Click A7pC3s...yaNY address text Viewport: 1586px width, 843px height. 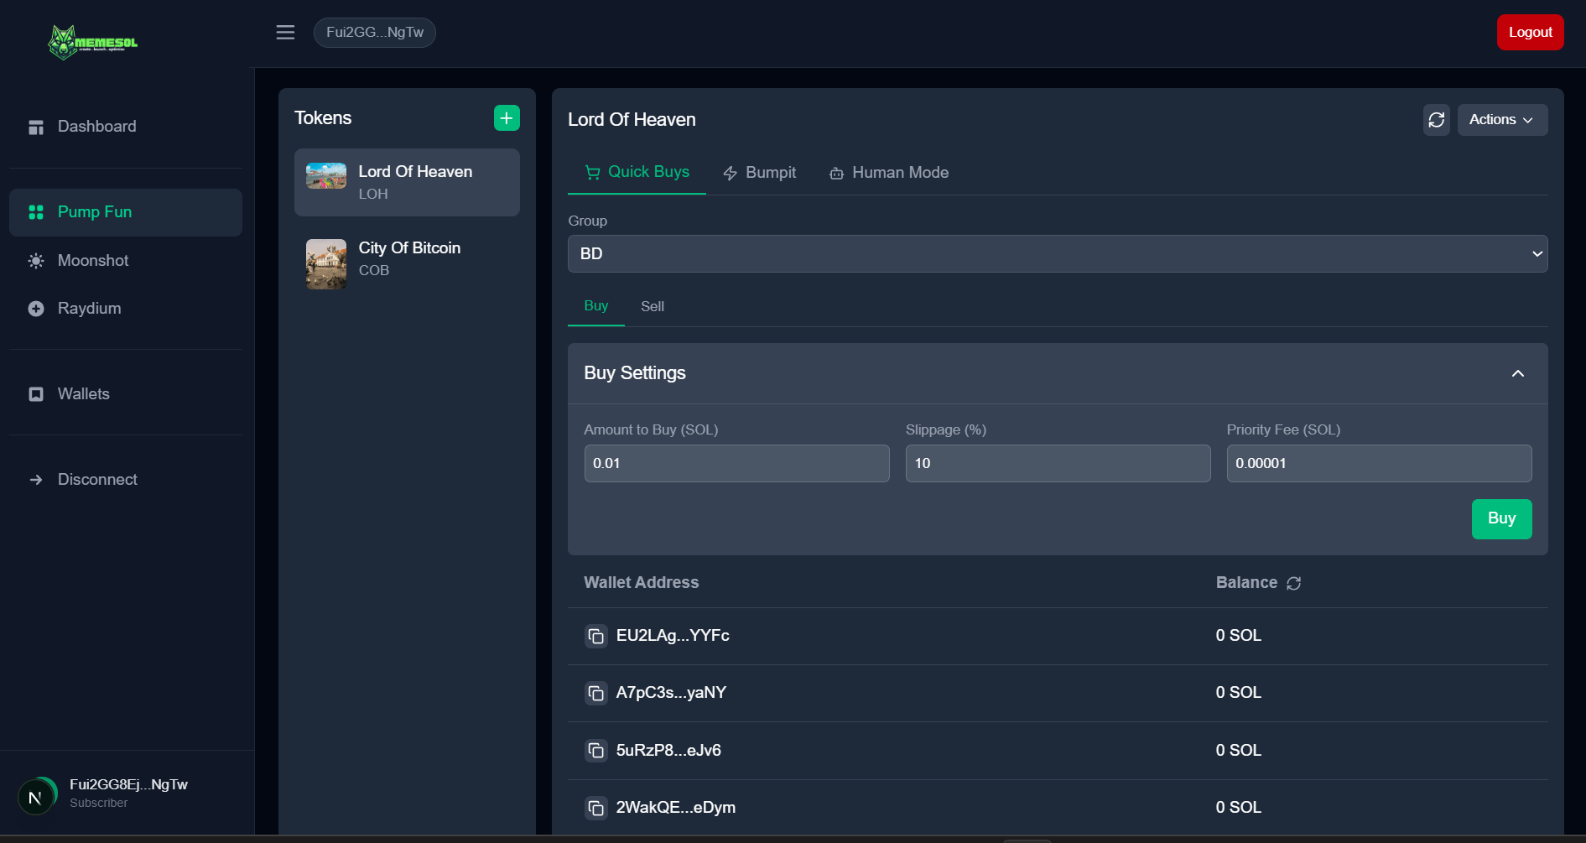pos(671,693)
